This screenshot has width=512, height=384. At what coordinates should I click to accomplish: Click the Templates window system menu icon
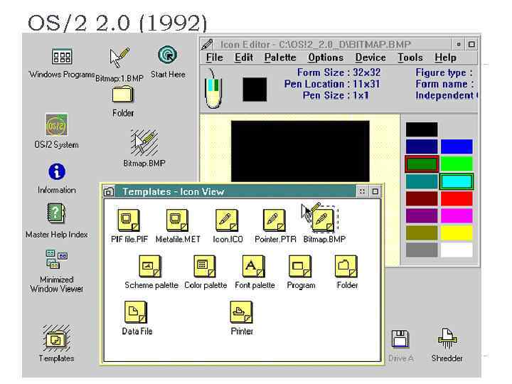(x=109, y=192)
